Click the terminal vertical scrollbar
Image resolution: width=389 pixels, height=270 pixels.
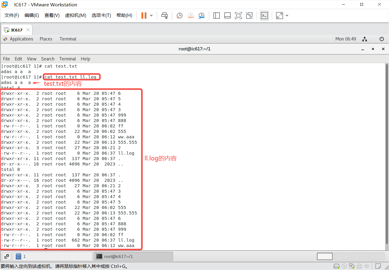point(387,153)
